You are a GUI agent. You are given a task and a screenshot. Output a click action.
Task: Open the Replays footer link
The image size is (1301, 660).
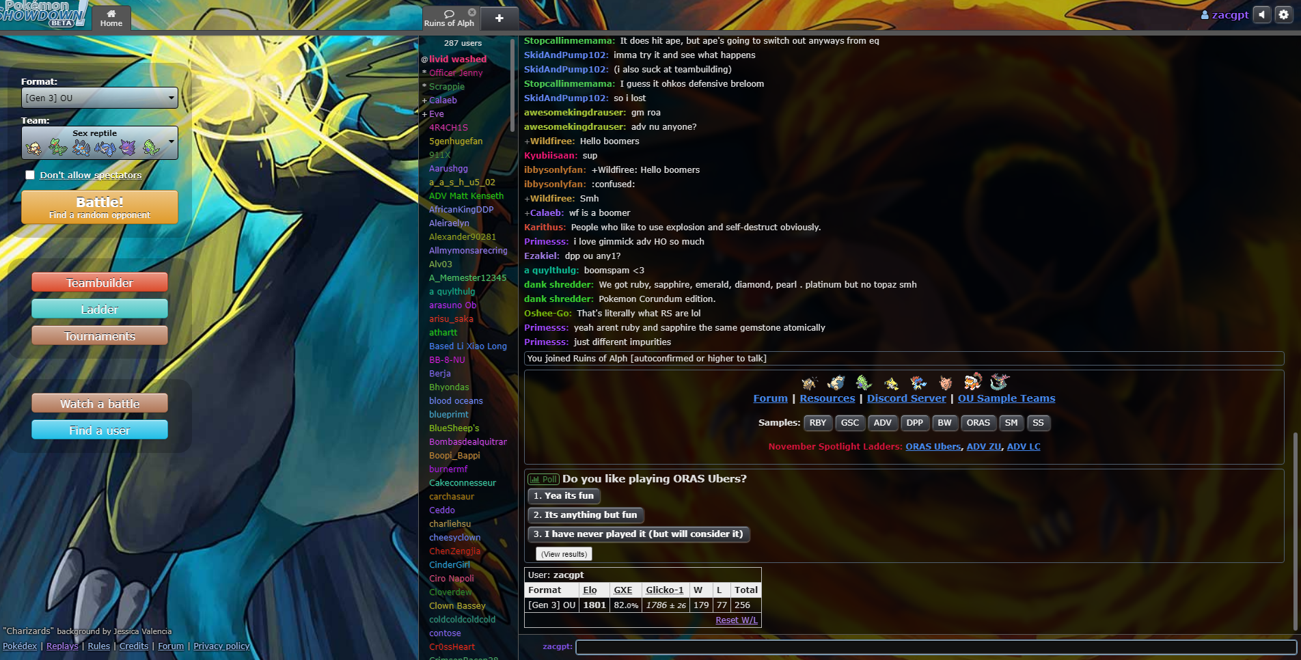[x=62, y=646]
